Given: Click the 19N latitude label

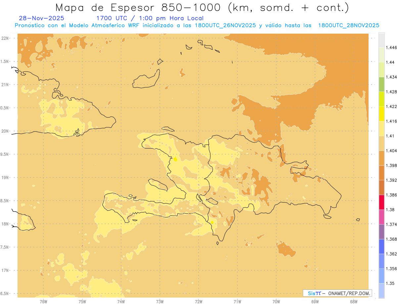Looking at the screenshot, I should (5, 177).
